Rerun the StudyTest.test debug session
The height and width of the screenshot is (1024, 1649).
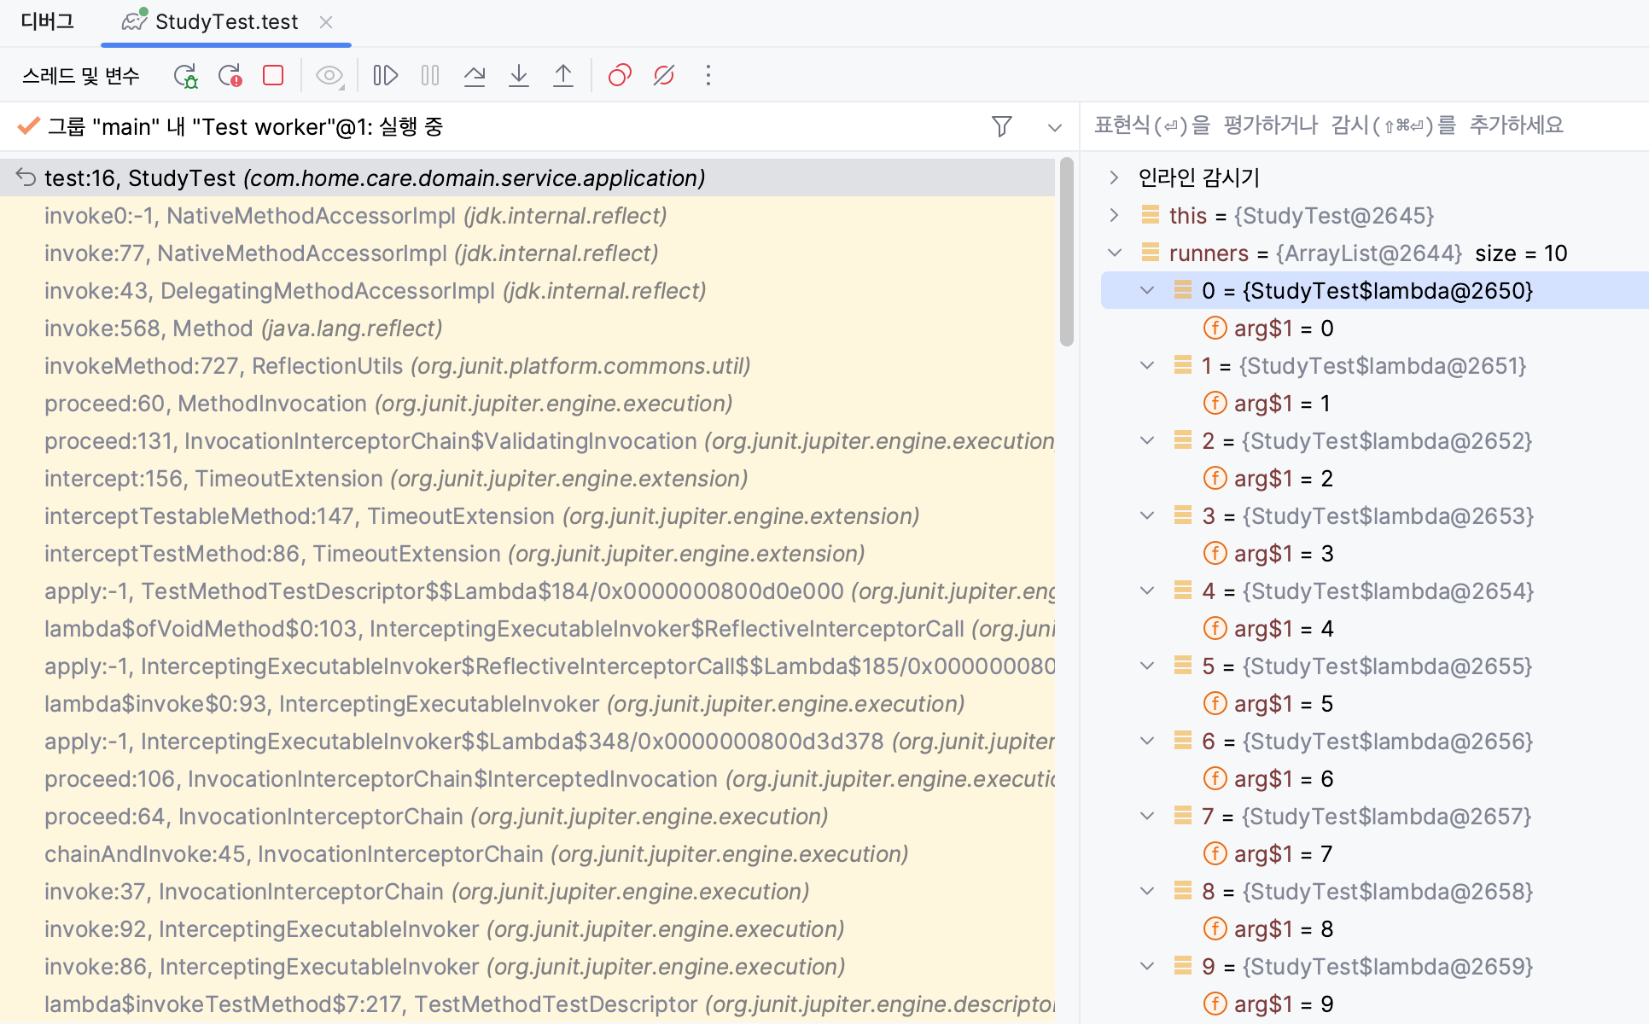(x=185, y=76)
